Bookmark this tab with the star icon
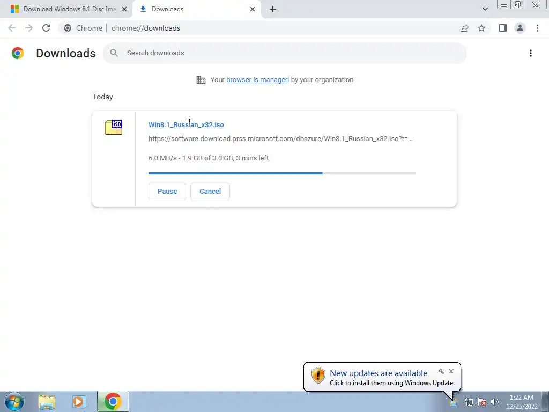This screenshot has height=412, width=549. [481, 28]
